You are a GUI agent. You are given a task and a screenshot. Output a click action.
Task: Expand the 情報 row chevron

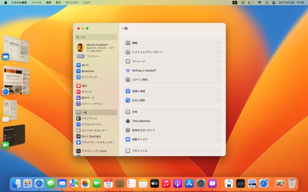(x=218, y=43)
